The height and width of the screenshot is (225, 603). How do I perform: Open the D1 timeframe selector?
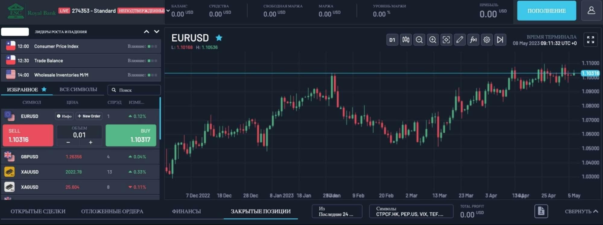(392, 40)
